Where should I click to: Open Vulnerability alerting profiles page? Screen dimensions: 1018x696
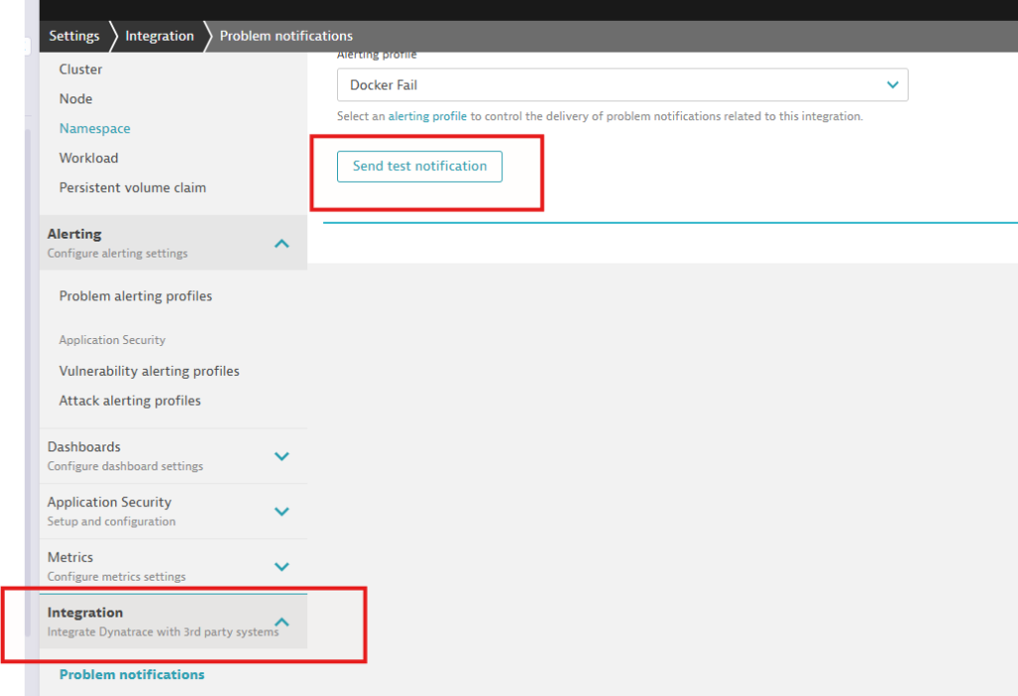click(149, 371)
